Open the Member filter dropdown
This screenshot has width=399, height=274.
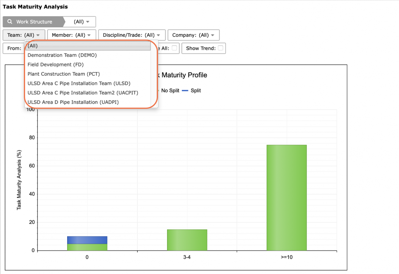coord(72,35)
